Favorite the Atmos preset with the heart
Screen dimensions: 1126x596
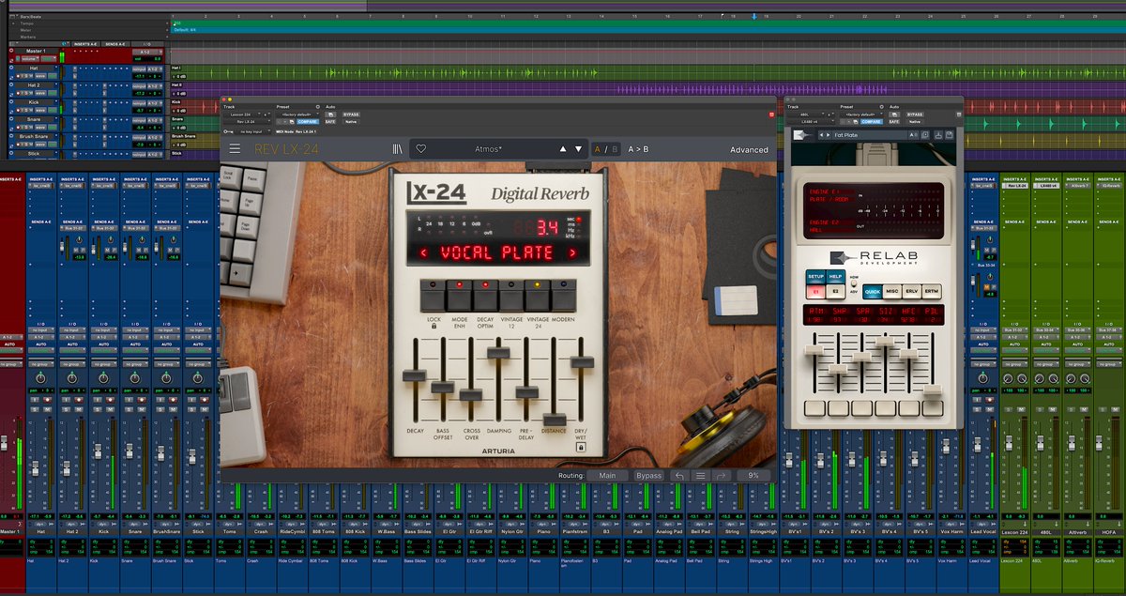pyautogui.click(x=421, y=148)
